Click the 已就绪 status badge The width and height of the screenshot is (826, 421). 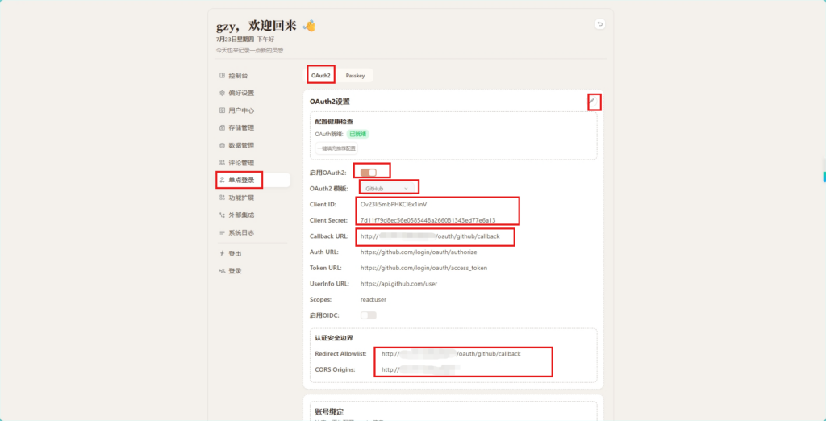pos(357,134)
